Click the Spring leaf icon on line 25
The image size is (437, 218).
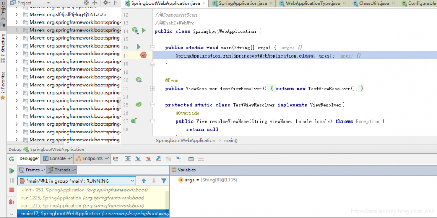(x=139, y=105)
